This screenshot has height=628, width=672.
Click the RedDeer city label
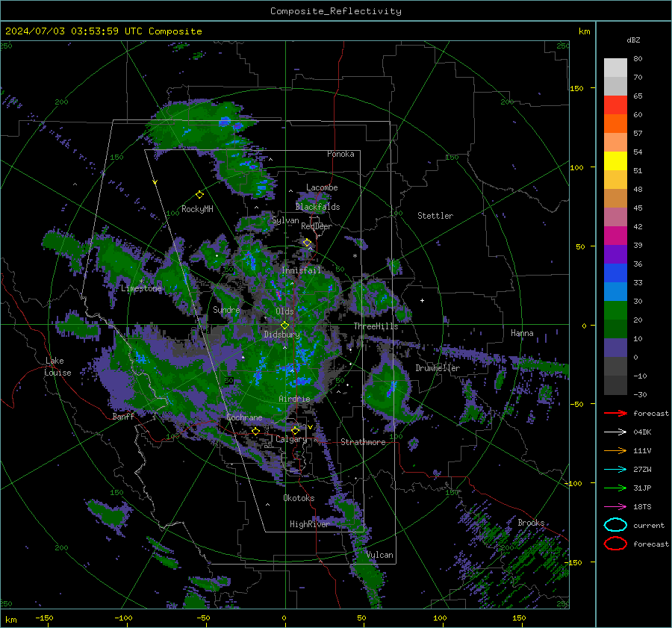coord(317,226)
